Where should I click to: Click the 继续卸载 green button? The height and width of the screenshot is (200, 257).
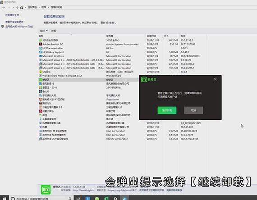[x=167, y=110]
